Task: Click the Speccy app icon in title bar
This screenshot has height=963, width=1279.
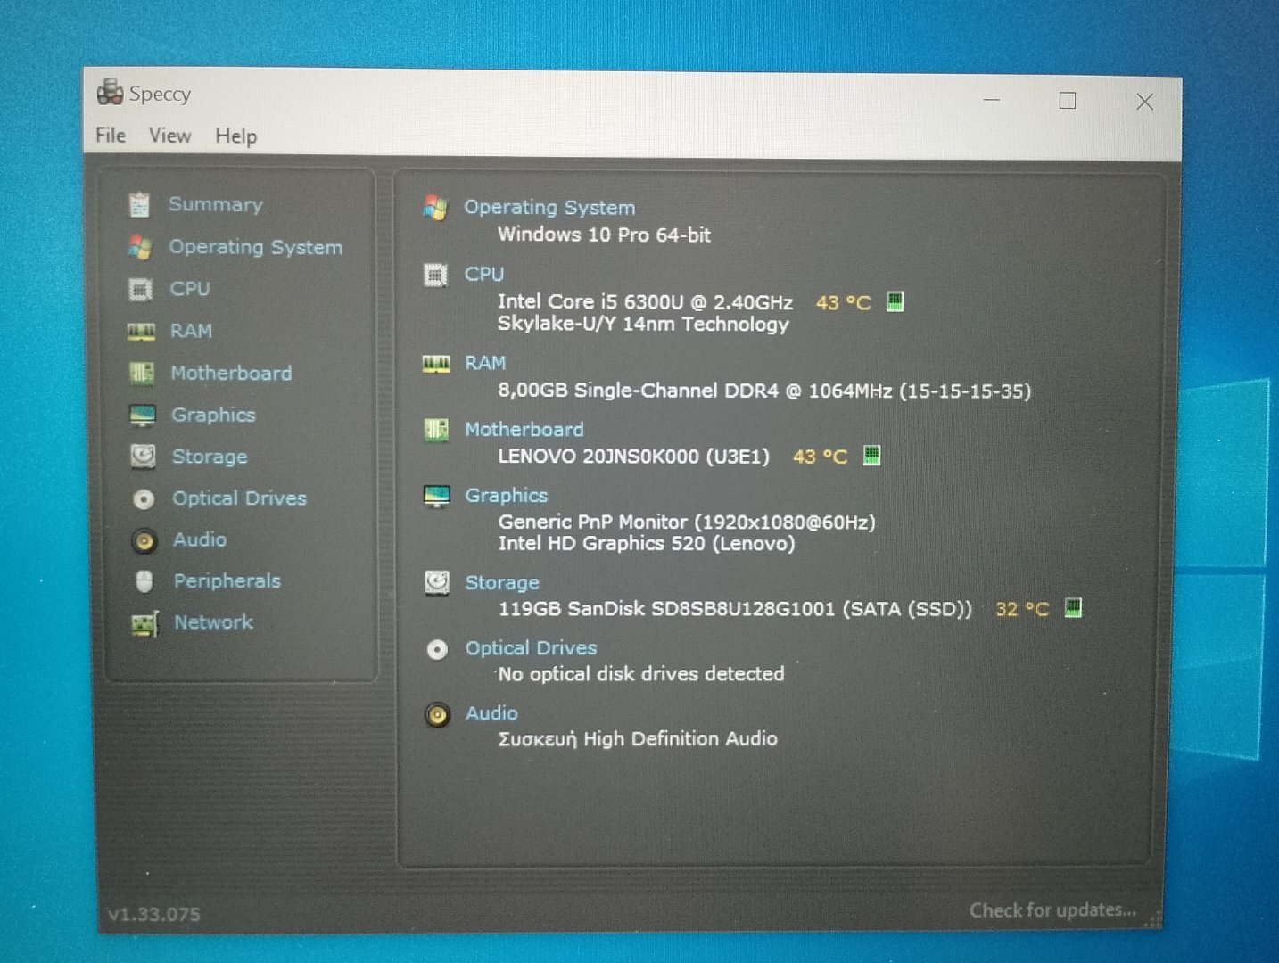Action: 110,92
